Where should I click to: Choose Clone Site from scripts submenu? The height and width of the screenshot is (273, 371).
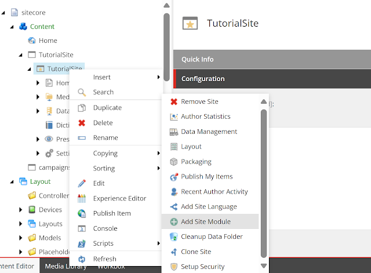pyautogui.click(x=210, y=252)
